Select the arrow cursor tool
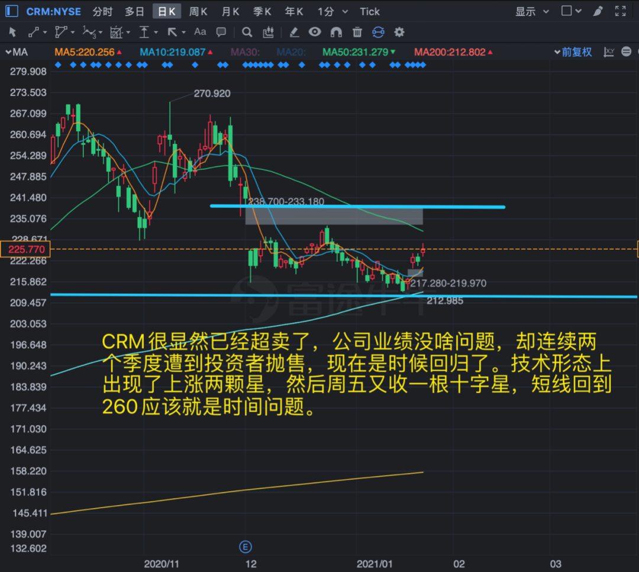Image resolution: width=639 pixels, height=572 pixels. coord(12,32)
